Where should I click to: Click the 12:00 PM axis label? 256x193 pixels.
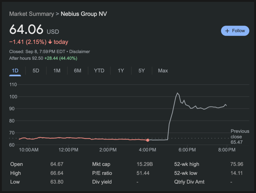[68, 150]
